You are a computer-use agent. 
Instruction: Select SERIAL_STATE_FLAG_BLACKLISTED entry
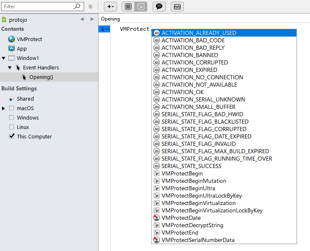[x=224, y=122]
